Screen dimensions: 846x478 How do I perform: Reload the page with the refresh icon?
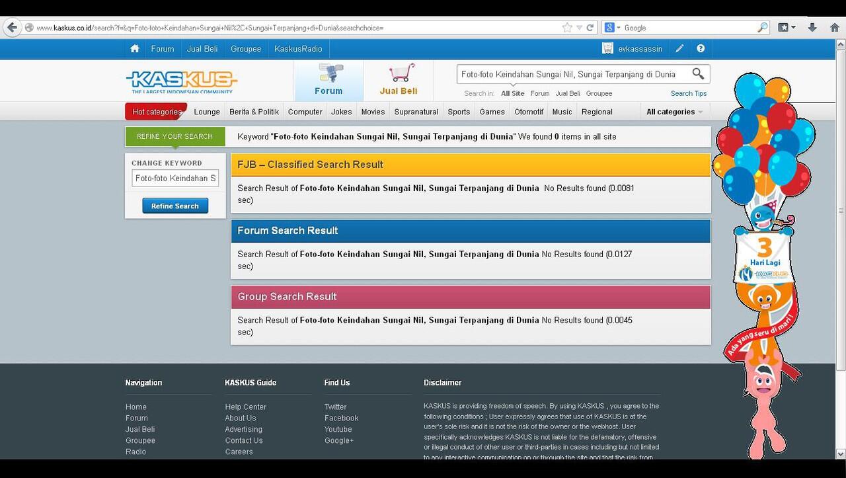point(590,28)
